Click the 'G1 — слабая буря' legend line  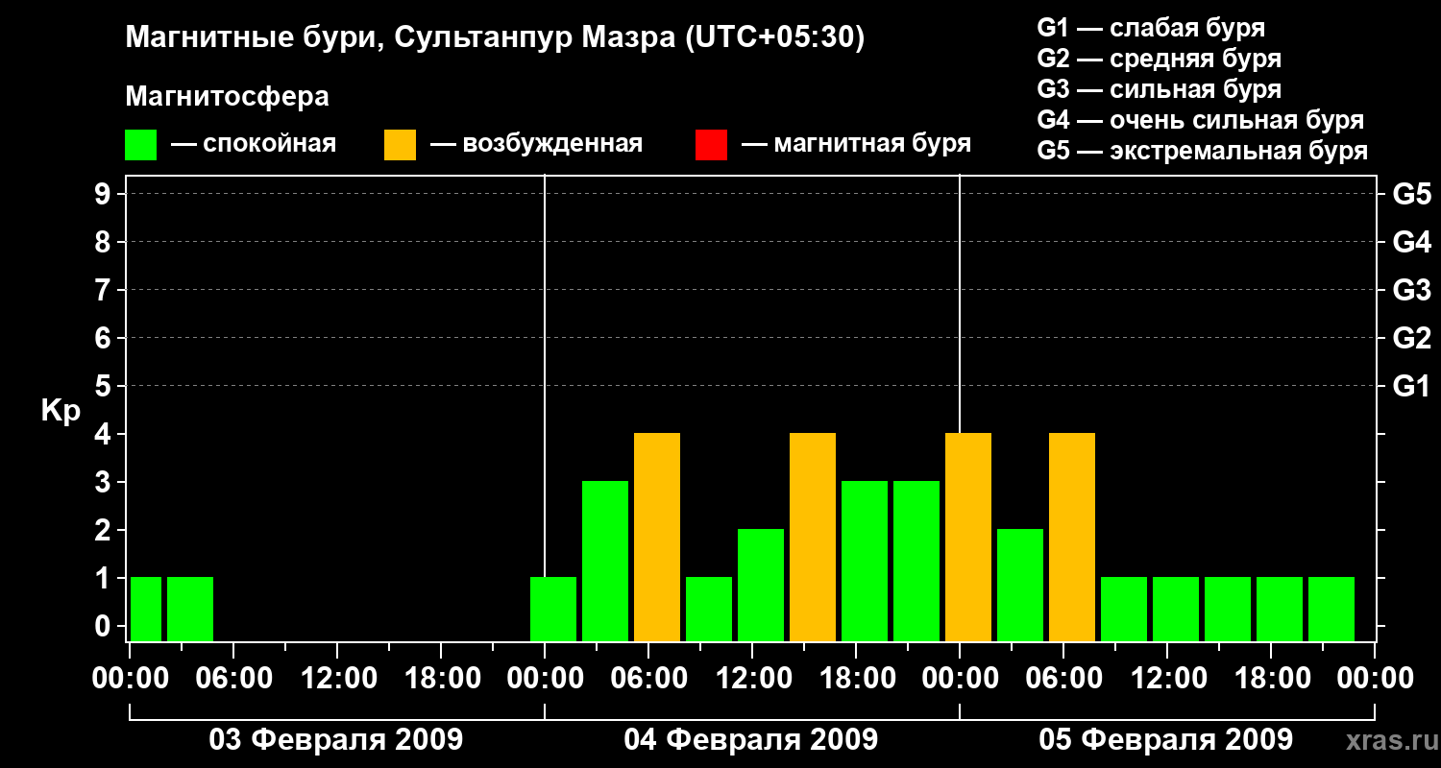(x=1151, y=28)
